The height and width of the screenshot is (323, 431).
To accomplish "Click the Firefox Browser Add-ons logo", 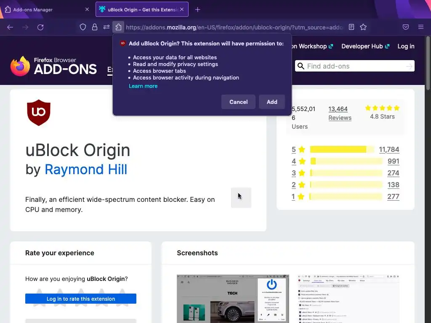I will [53, 66].
